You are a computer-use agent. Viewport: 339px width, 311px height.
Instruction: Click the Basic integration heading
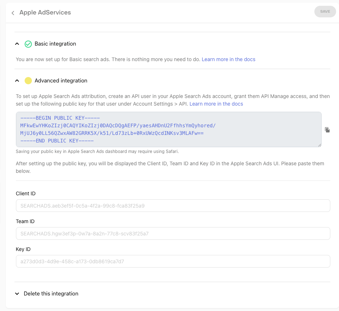coord(55,44)
